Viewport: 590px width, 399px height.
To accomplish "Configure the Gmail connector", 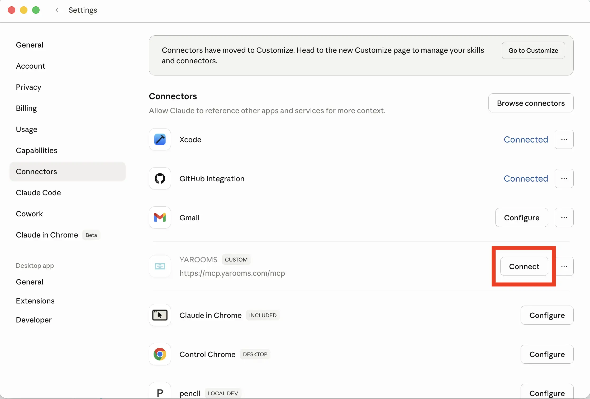I will tap(521, 217).
